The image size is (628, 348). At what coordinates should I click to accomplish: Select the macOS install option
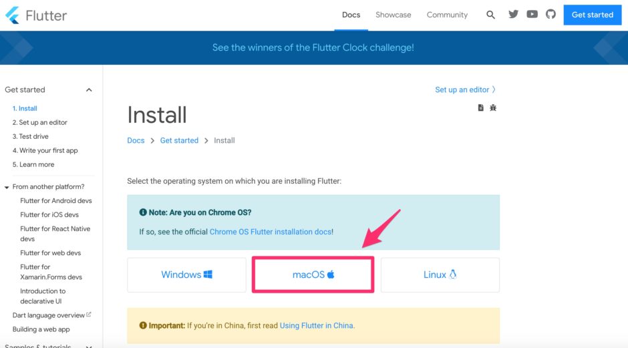coord(313,275)
